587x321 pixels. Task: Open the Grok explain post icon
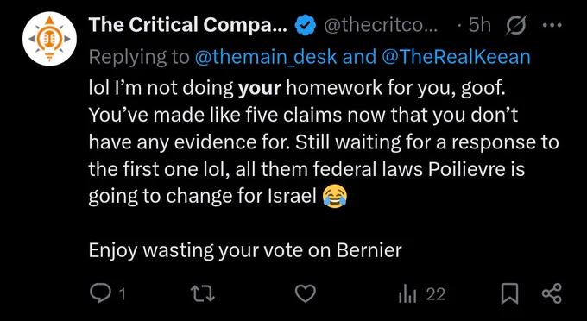tap(516, 25)
